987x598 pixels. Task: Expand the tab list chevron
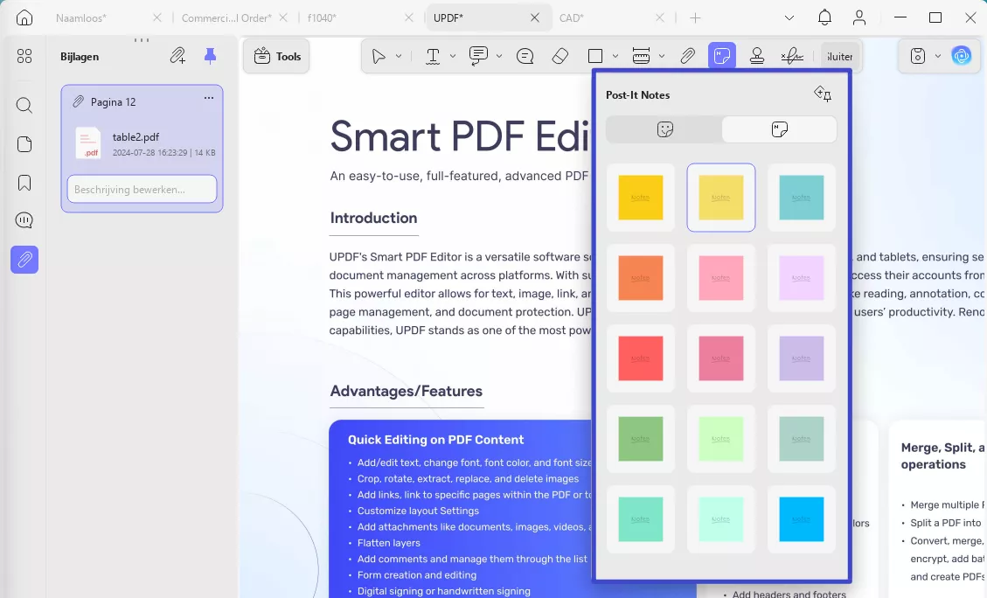[789, 17]
